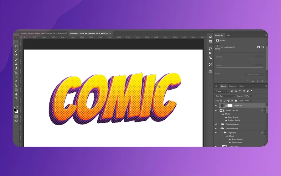The image size is (281, 176).
Task: Reset default foreground and background colors
Action: pyautogui.click(x=15, y=107)
